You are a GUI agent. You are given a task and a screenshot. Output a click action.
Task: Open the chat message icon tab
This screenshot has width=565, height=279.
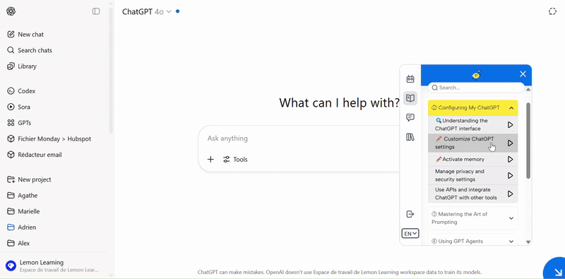click(410, 117)
